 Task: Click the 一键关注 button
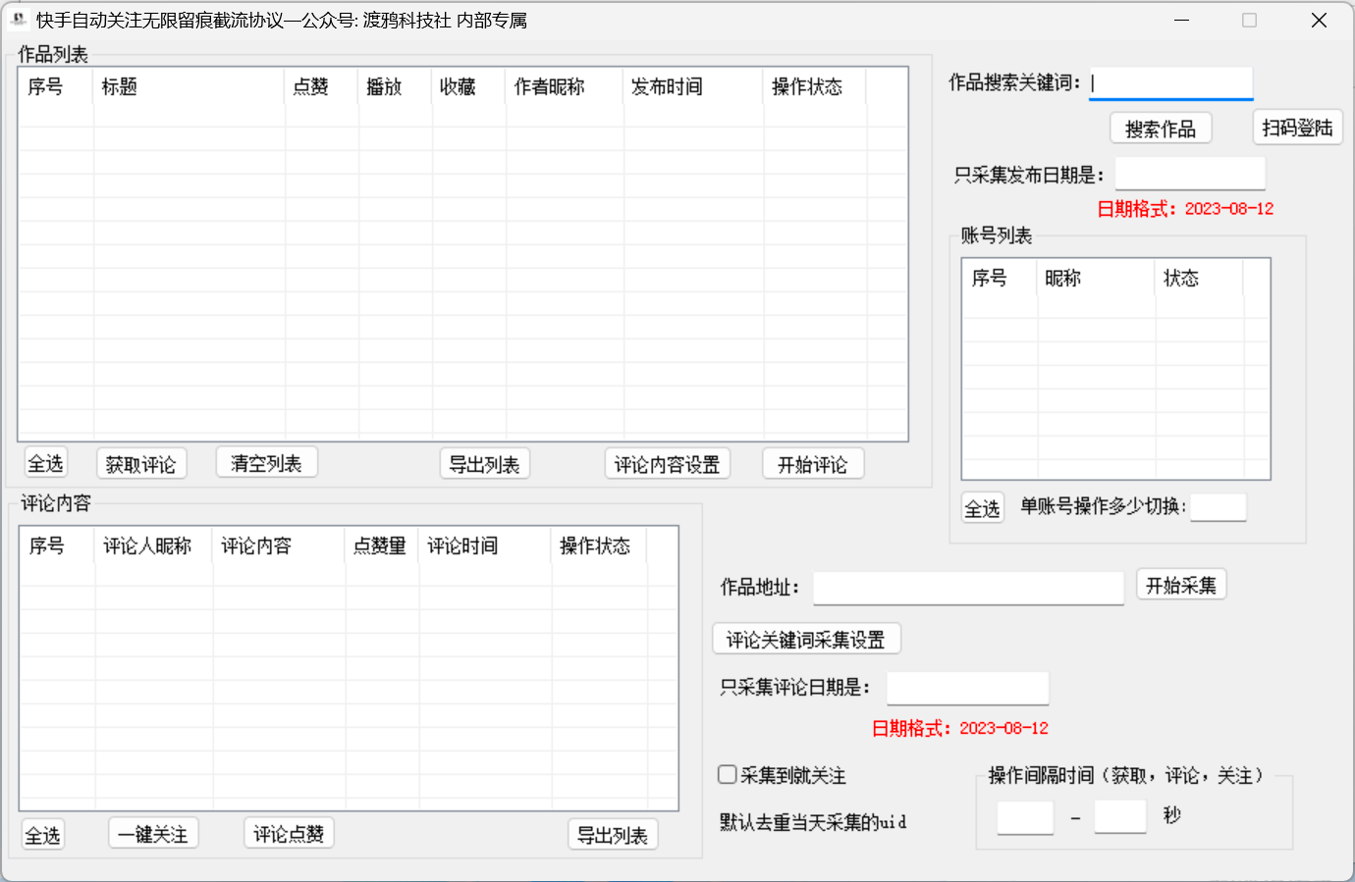coord(153,832)
